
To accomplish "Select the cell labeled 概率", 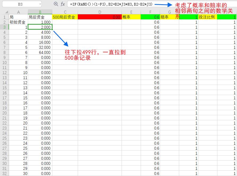I will (131, 17).
